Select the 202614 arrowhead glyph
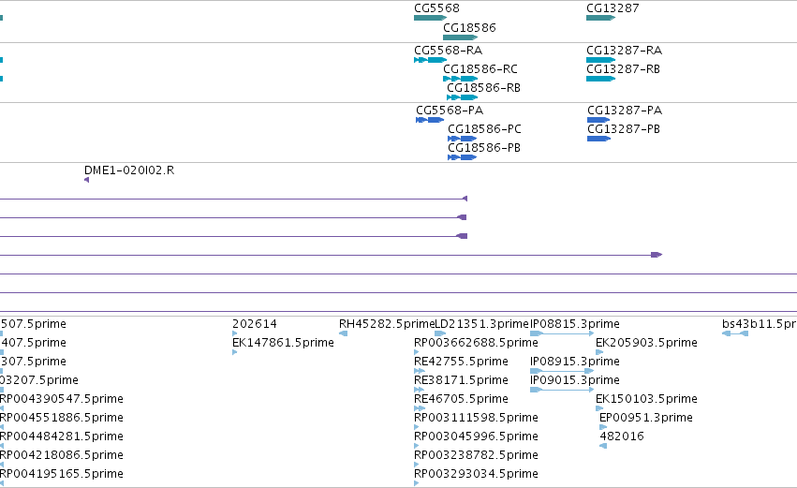 (234, 334)
